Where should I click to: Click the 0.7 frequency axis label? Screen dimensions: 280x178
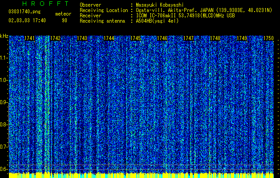[x=4, y=147]
